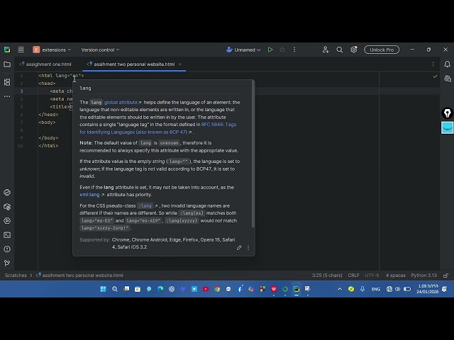Click the editor tabs options menu
Viewport: 454px width, 340px height.
click(433, 64)
